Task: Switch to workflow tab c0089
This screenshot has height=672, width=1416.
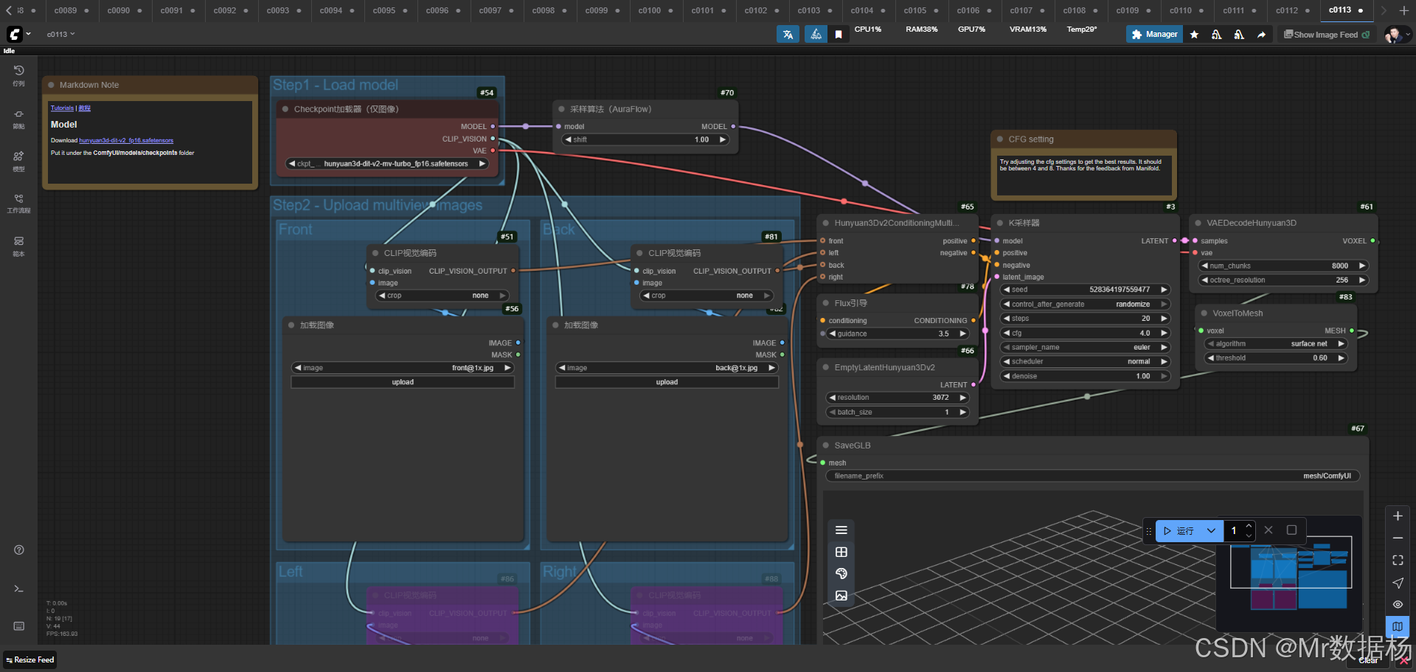Action: [x=66, y=10]
